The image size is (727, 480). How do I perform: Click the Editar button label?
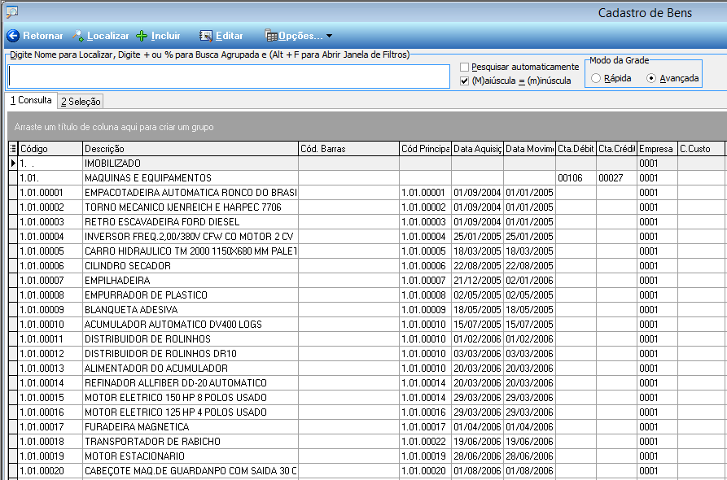click(x=230, y=36)
